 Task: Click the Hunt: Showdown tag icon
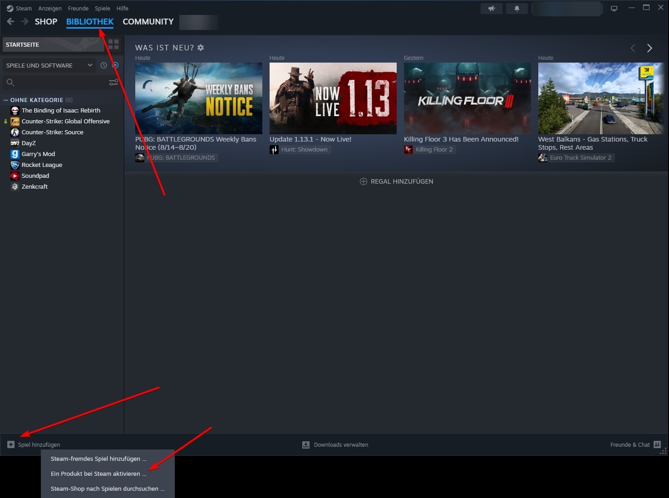[x=274, y=150]
